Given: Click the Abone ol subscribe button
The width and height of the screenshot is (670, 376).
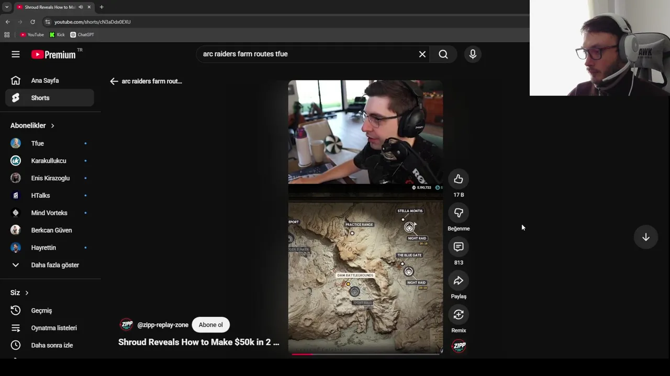Looking at the screenshot, I should (210, 325).
